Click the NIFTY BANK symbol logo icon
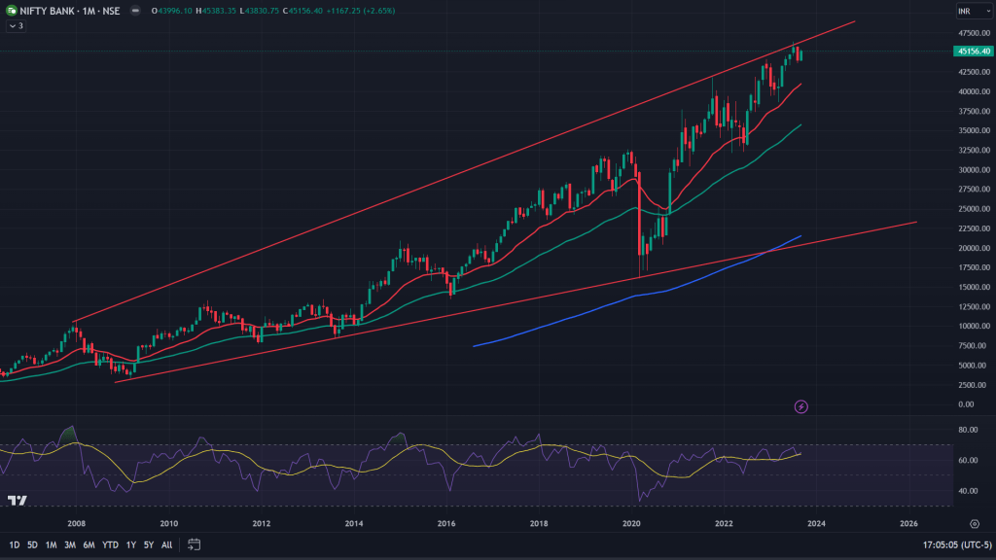 11,11
